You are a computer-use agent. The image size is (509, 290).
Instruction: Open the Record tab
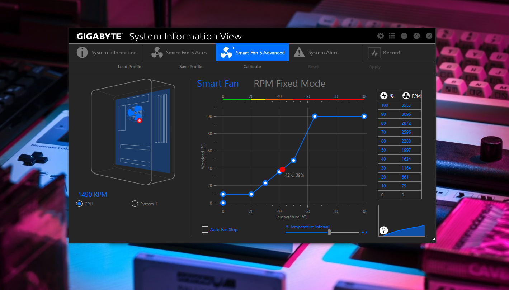click(x=399, y=52)
